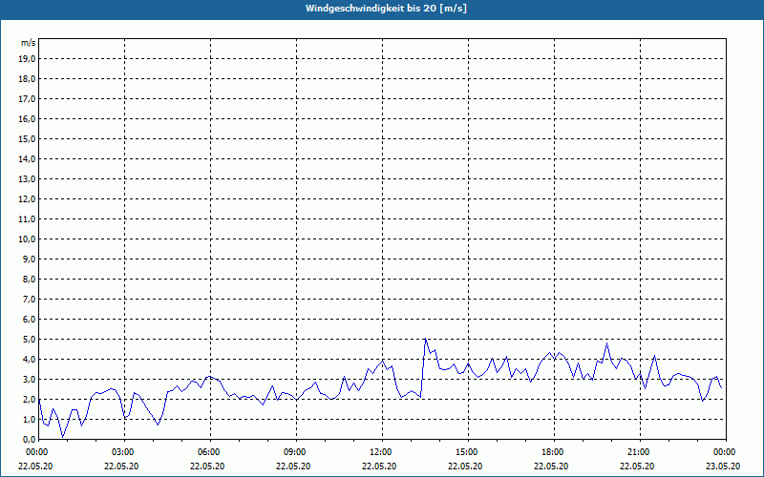
Task: Click the 0,0 y-axis origin label
Action: point(30,439)
